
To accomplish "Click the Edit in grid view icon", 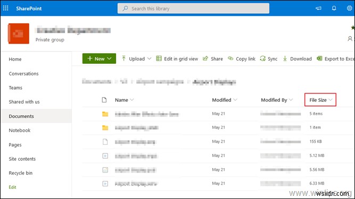I will [159, 59].
